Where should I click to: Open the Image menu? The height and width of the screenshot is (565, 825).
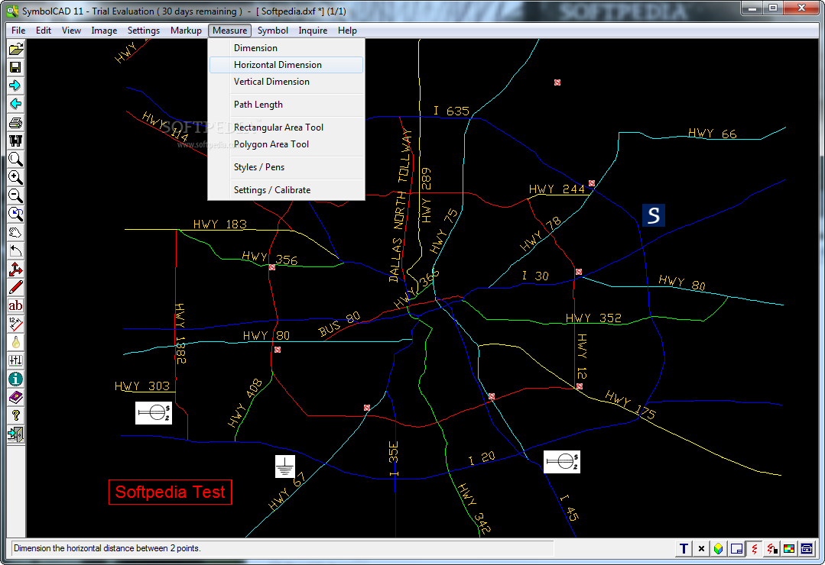(104, 31)
